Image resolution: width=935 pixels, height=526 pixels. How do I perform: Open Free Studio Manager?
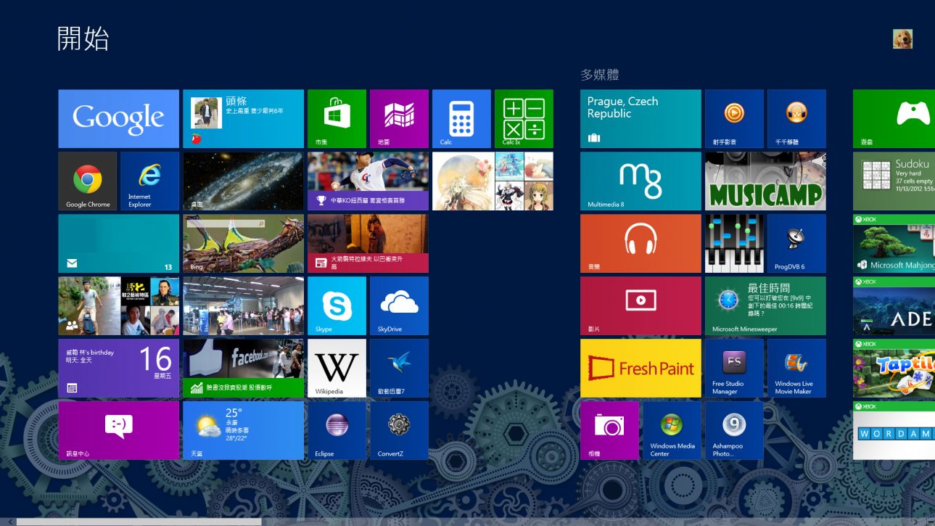(733, 368)
